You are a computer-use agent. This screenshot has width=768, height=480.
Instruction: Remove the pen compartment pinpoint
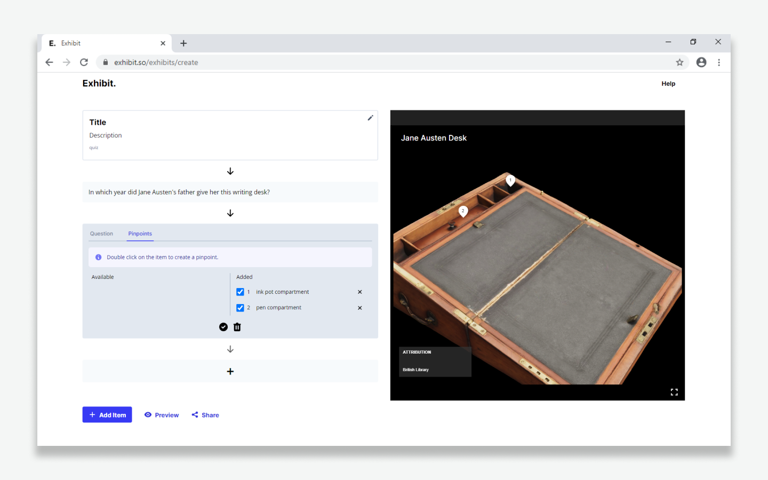point(360,308)
